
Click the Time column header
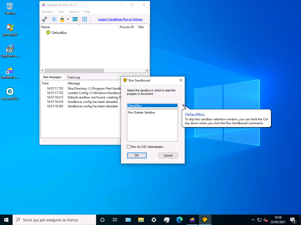click(x=54, y=83)
